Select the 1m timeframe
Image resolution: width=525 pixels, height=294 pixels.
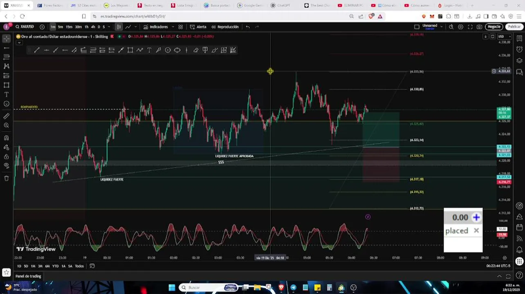53,27
